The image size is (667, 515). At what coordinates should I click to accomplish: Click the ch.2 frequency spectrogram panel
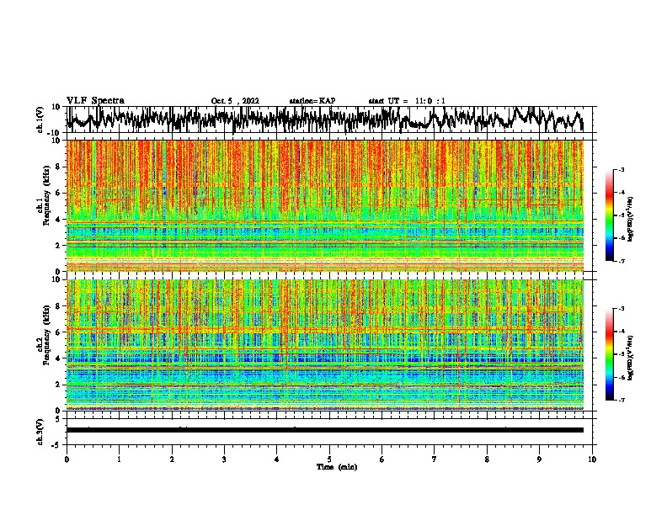coord(325,345)
